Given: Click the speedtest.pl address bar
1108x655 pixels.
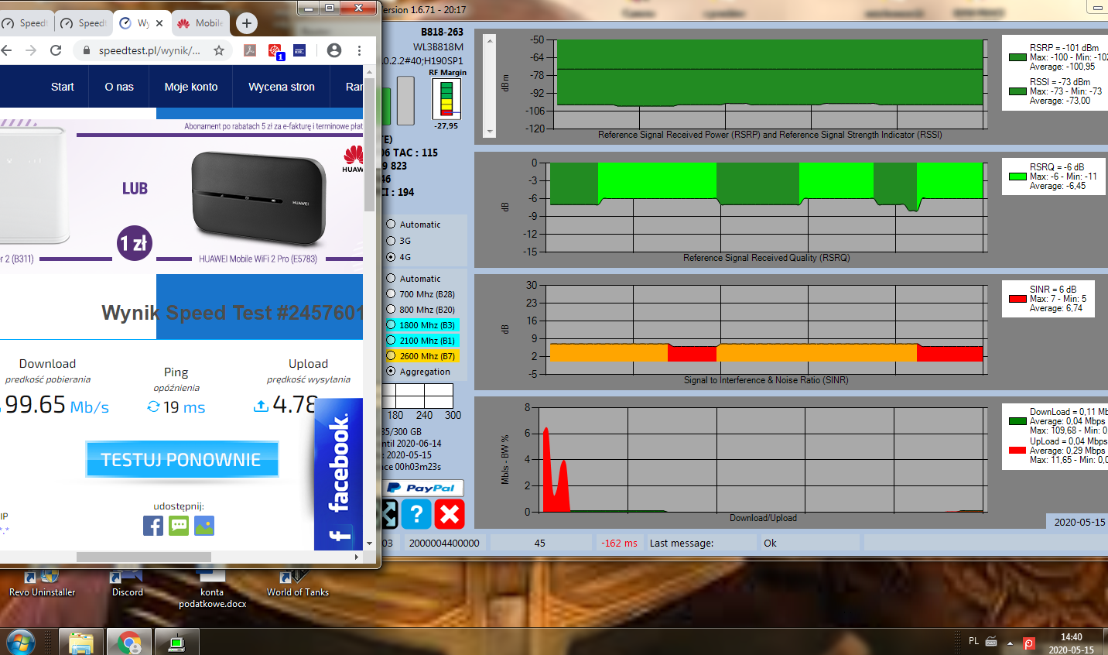Looking at the screenshot, I should click(149, 50).
